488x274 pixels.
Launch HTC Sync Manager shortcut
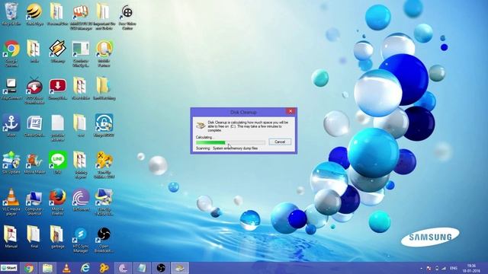point(81,239)
